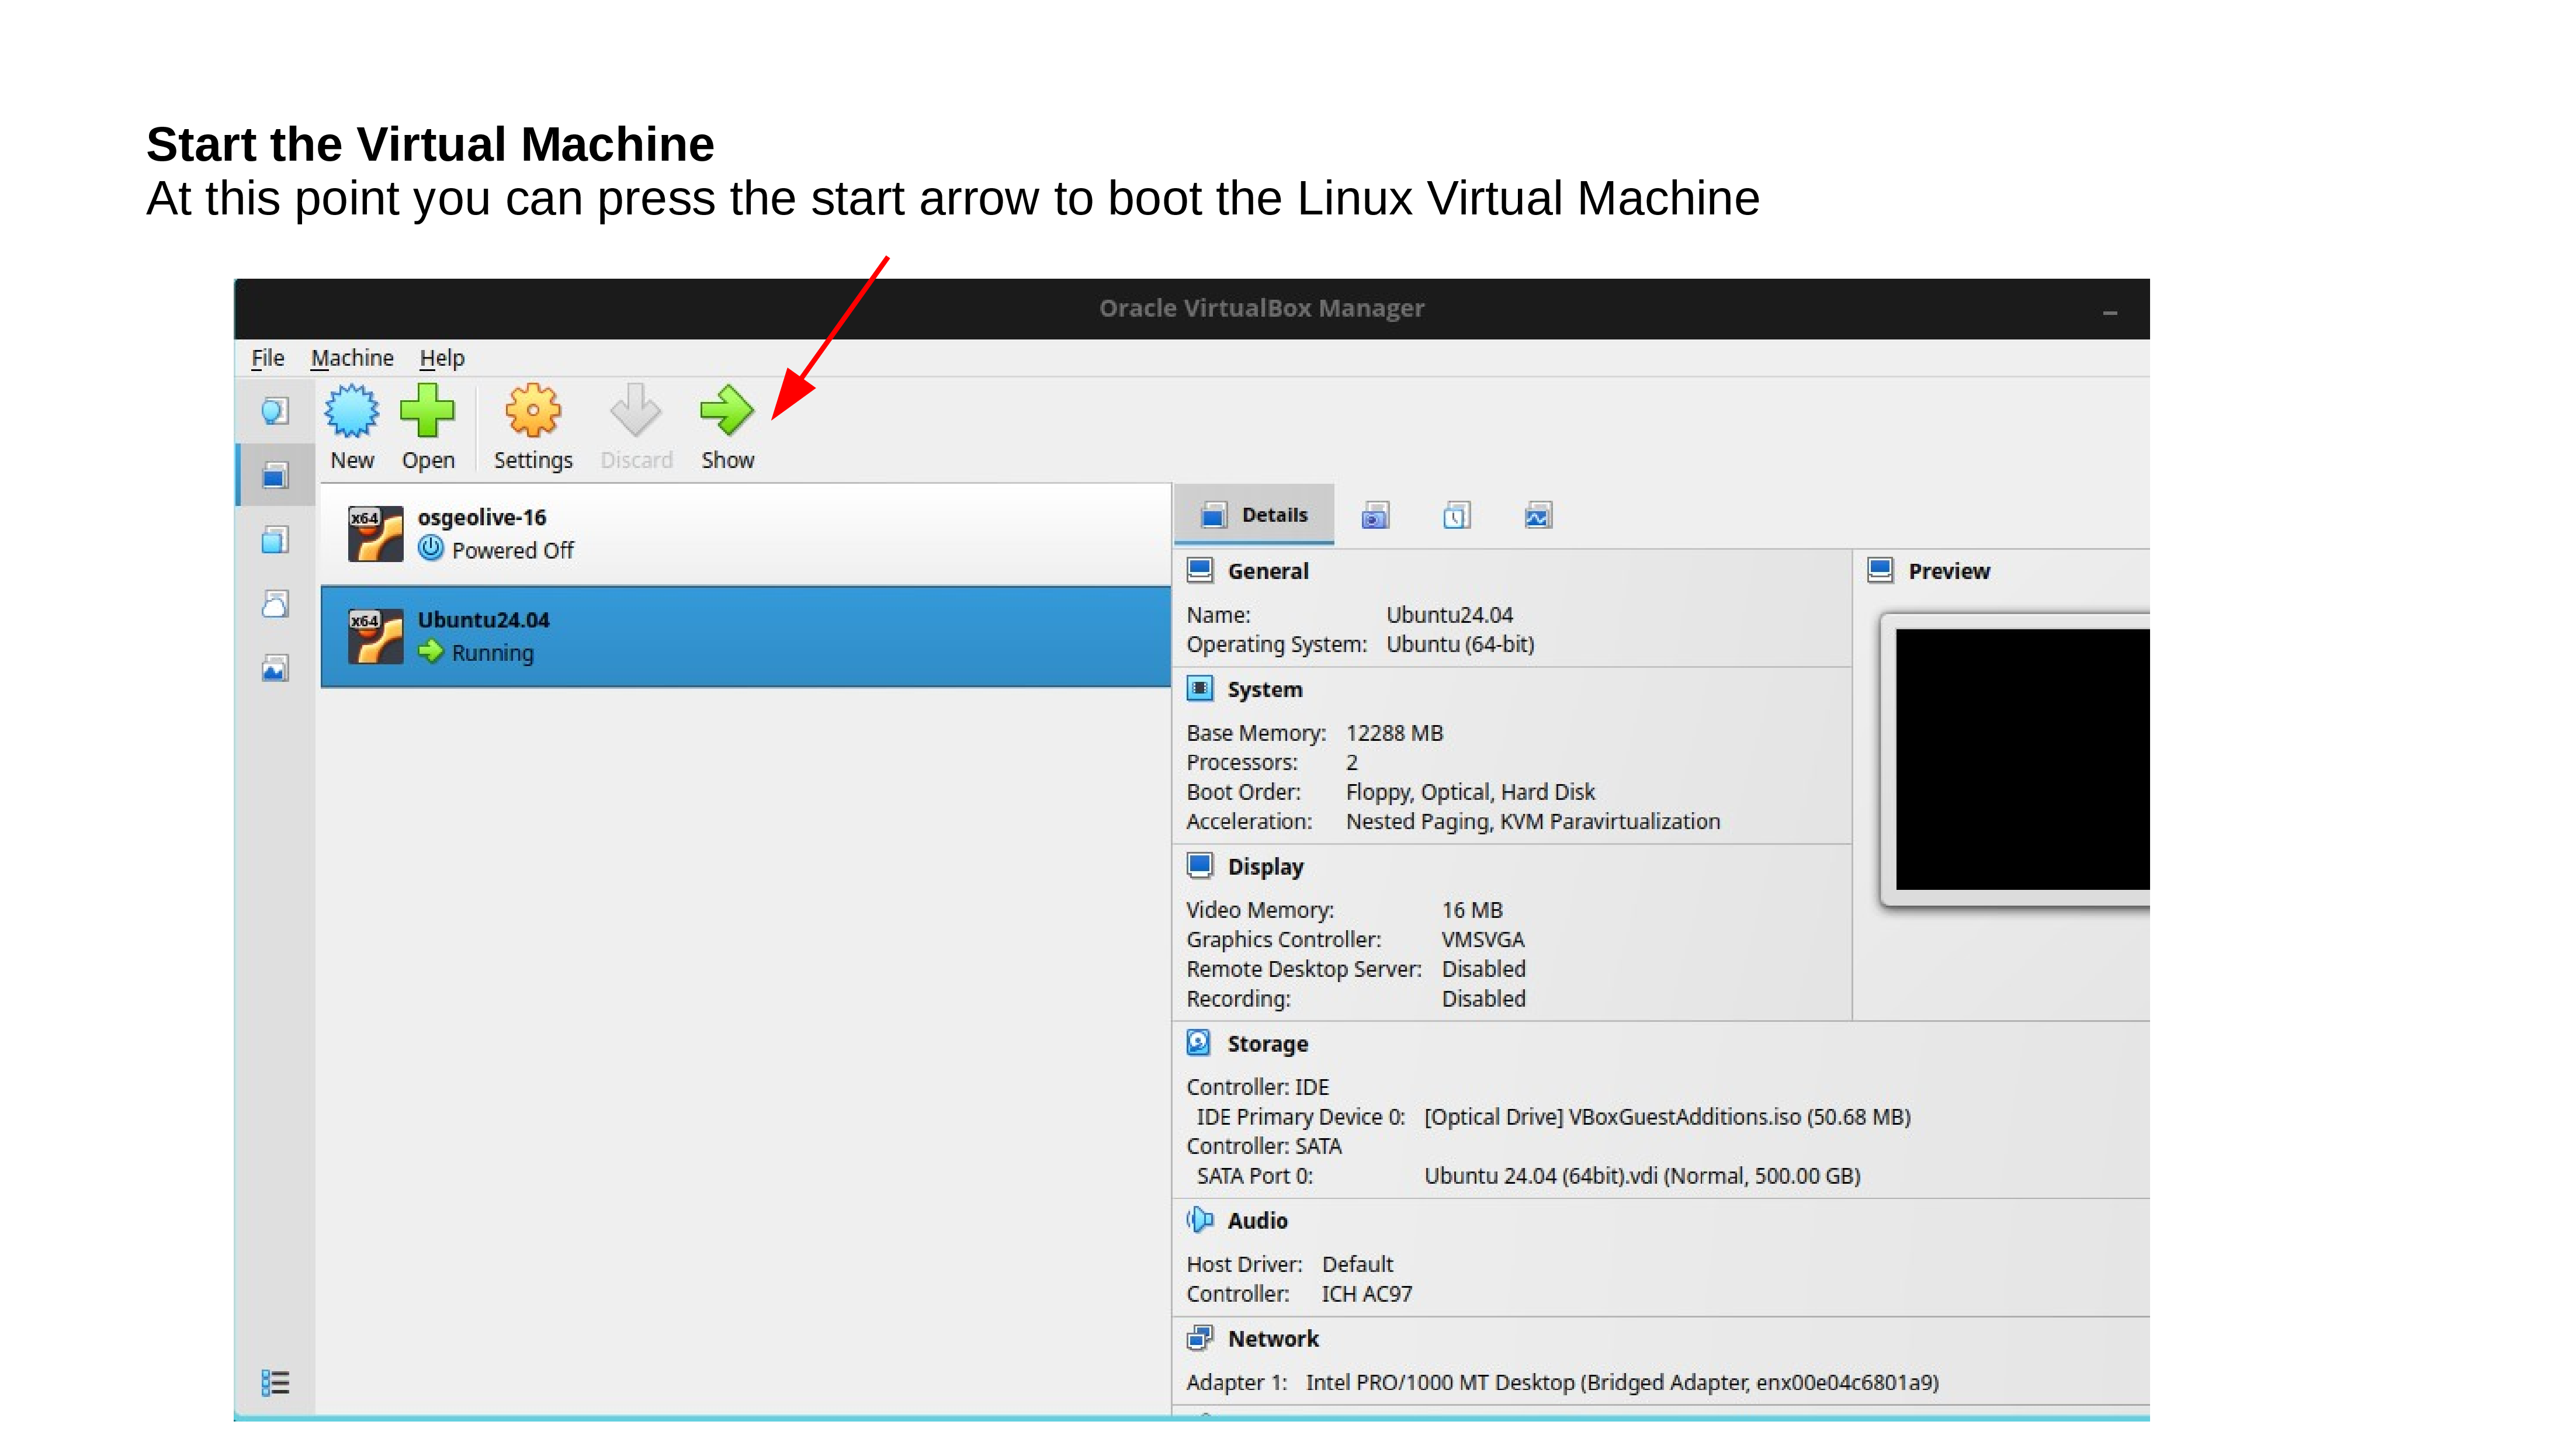The width and height of the screenshot is (2576, 1449).
Task: Click the Ubuntu24.04 x64 OS icon
Action: [375, 637]
